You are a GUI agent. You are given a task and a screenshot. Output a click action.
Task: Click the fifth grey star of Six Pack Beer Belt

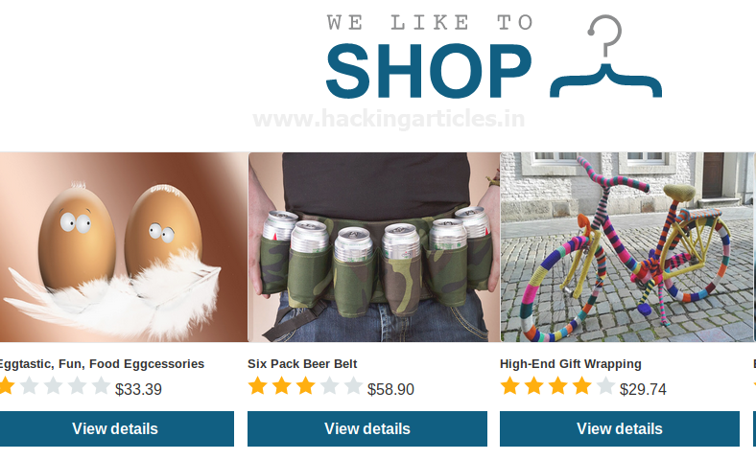tap(353, 386)
